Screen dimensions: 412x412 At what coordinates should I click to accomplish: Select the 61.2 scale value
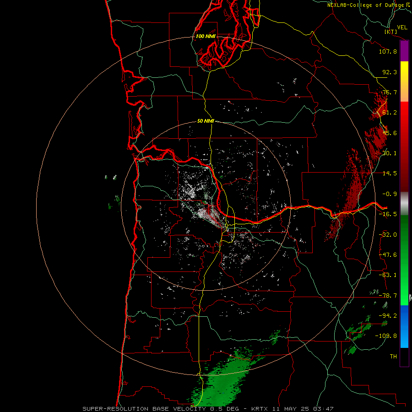[390, 113]
